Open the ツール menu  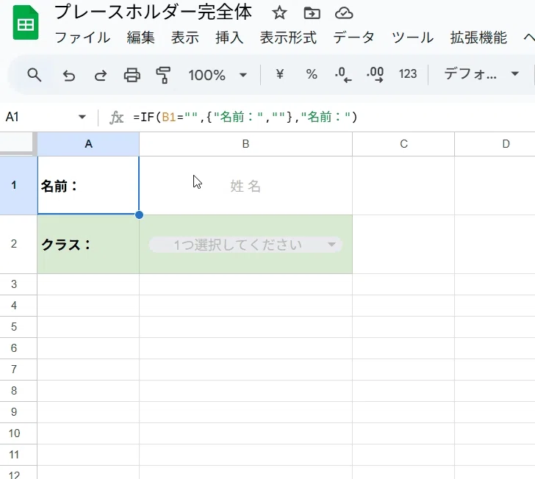point(412,37)
